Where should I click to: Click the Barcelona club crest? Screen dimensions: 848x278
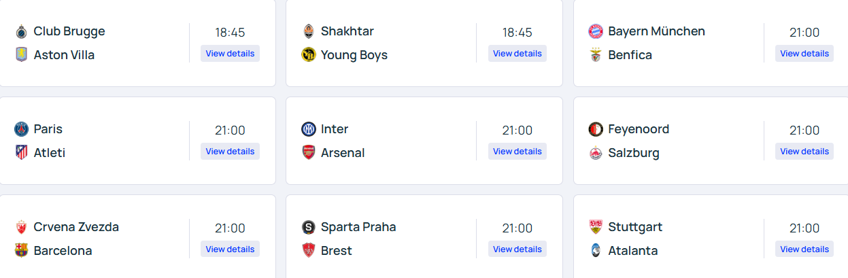point(21,251)
